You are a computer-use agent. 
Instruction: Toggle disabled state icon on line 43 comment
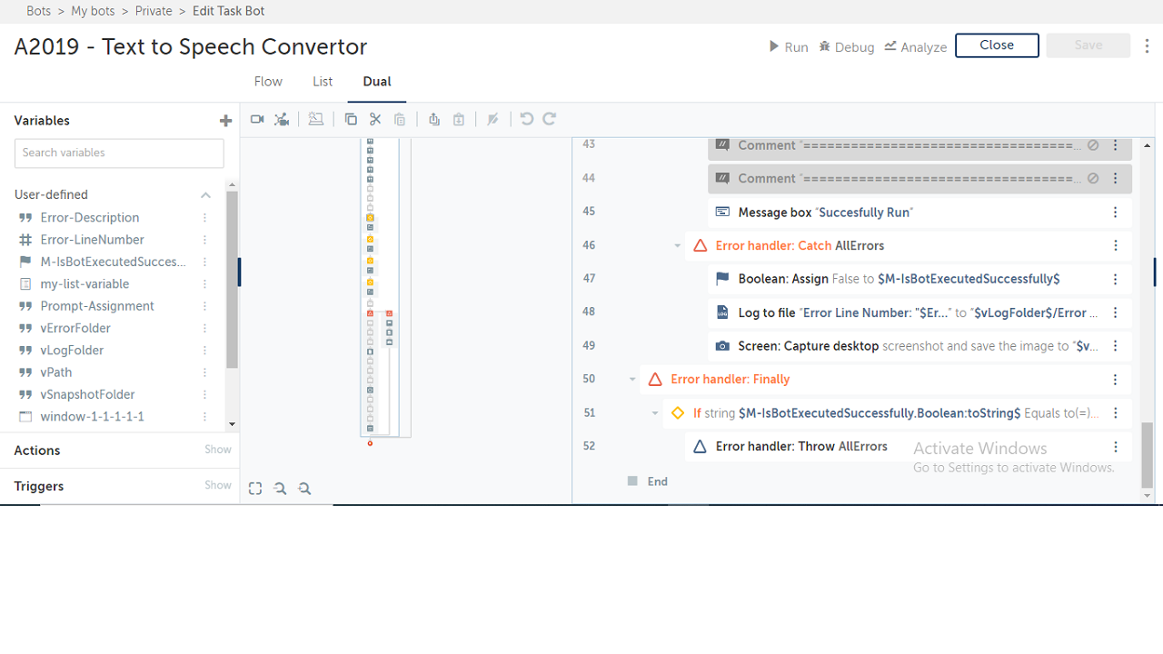[1093, 145]
